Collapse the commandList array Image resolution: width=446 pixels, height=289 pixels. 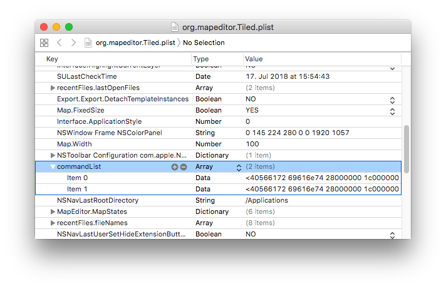[53, 166]
